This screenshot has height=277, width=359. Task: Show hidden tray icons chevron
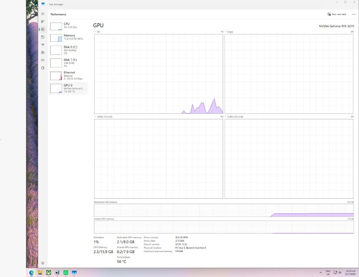click(x=320, y=273)
